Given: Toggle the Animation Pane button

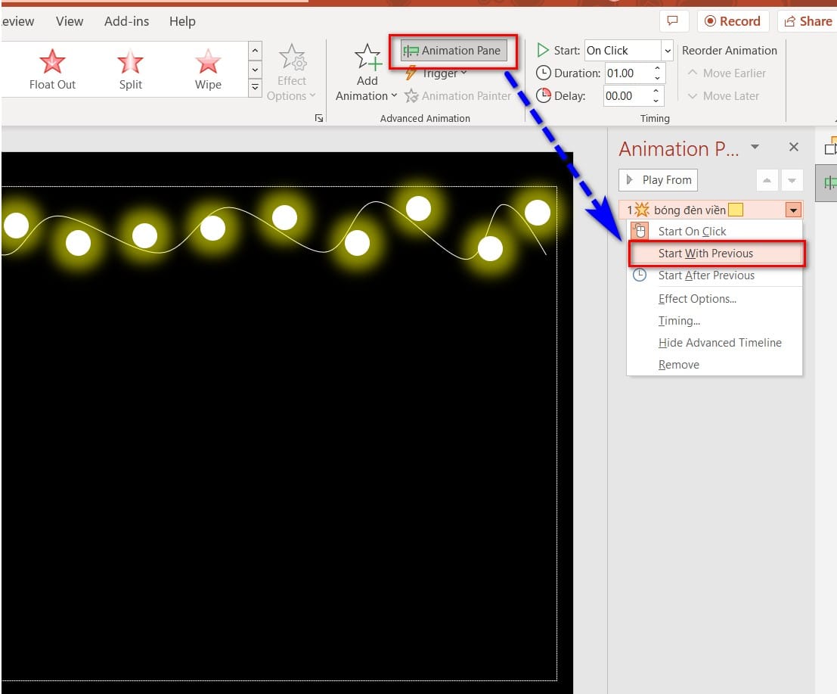Looking at the screenshot, I should point(453,51).
